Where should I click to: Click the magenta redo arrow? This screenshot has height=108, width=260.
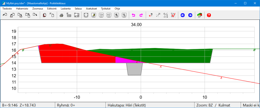pos(141,15)
